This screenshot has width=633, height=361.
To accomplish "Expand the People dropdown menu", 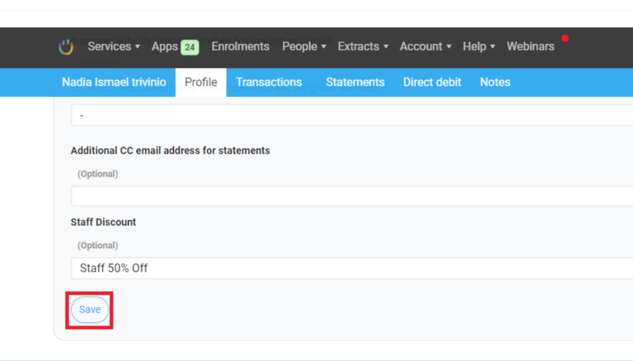I will point(304,47).
